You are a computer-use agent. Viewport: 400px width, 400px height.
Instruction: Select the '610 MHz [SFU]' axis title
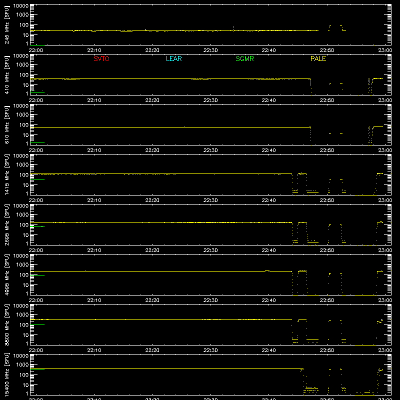click(6, 124)
